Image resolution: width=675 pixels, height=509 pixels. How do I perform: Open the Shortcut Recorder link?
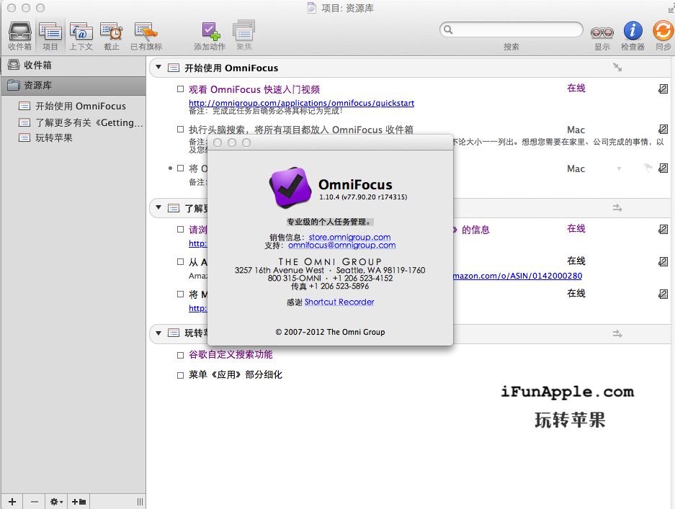339,302
